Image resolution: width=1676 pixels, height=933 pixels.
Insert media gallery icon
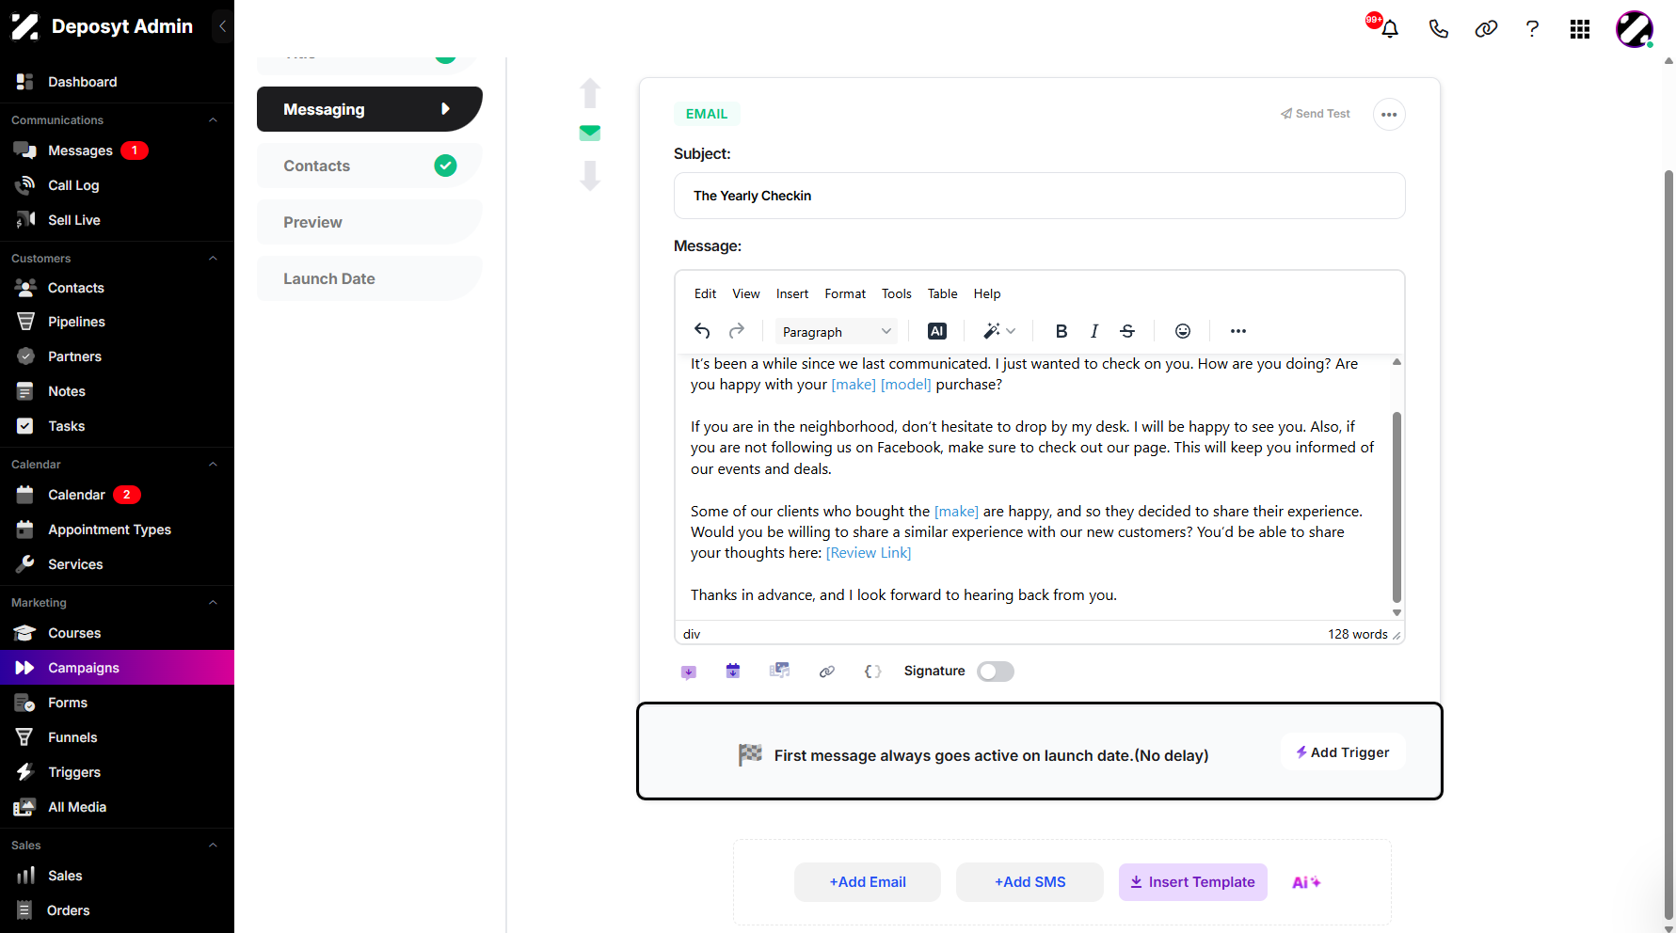(x=779, y=671)
